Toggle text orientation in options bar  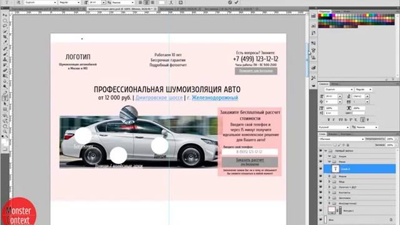pos(19,2)
